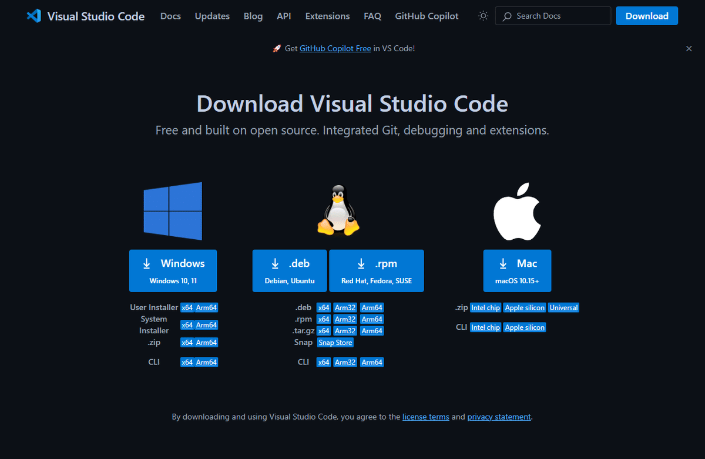Go to the Blog page
705x459 pixels.
click(253, 16)
